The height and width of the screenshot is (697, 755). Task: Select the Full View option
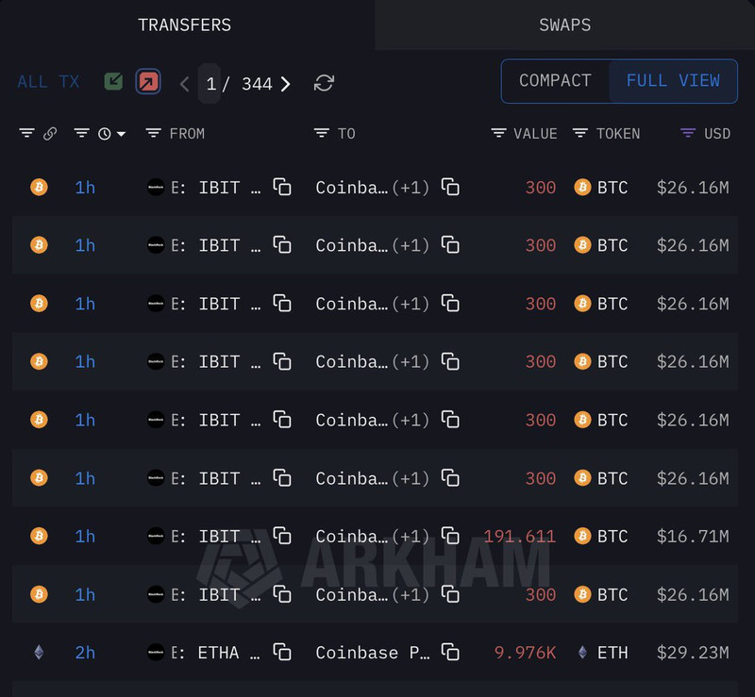[673, 81]
